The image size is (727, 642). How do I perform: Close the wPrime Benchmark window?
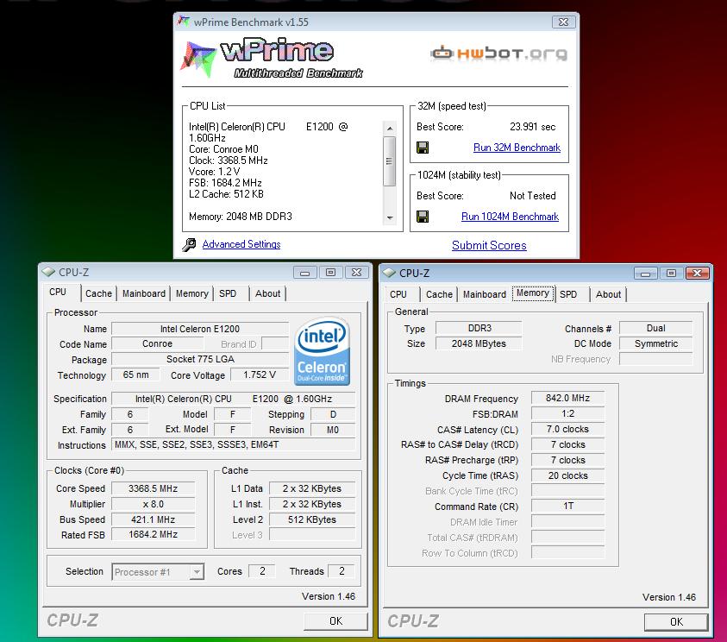[563, 22]
